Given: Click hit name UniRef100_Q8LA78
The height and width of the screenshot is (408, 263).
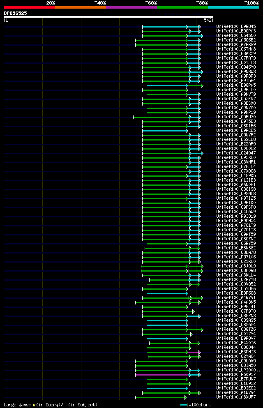Looking at the screenshot, I should 236,252.
